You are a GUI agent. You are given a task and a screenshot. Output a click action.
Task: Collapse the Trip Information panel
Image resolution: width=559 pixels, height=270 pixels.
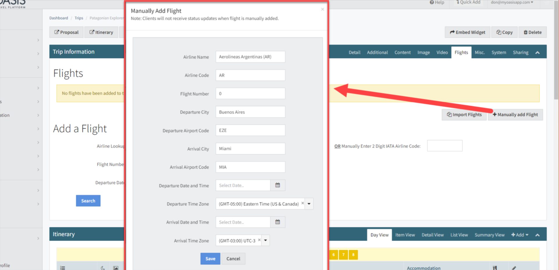pyautogui.click(x=537, y=52)
